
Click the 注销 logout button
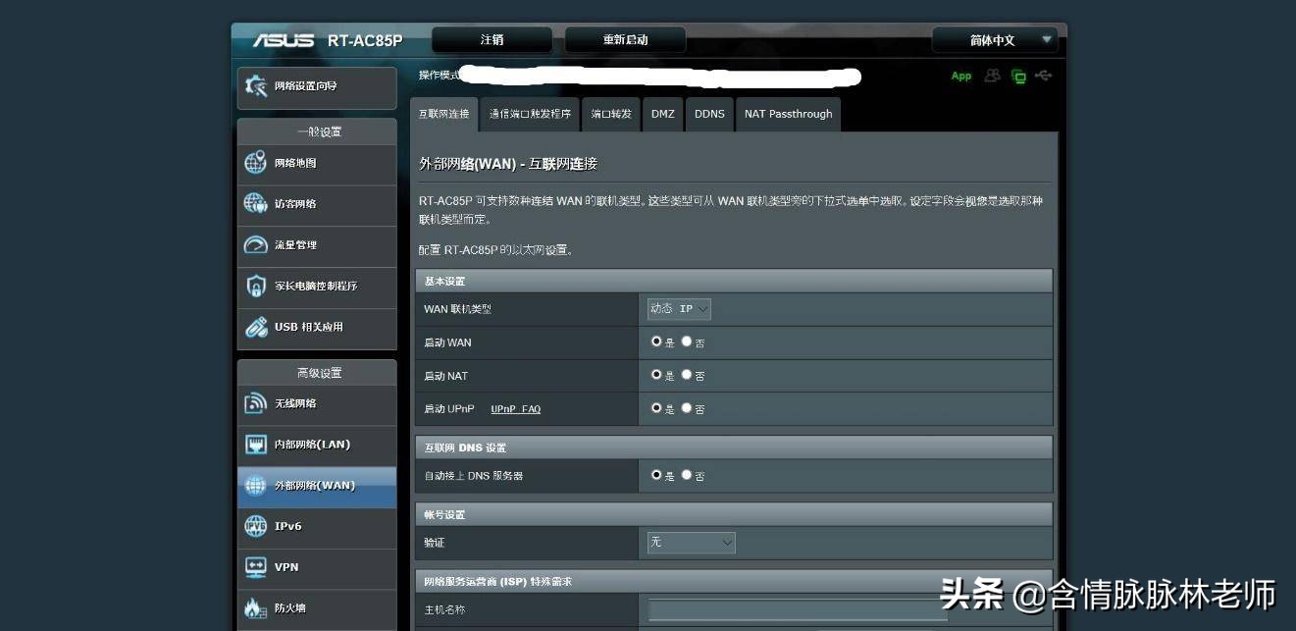tap(492, 39)
